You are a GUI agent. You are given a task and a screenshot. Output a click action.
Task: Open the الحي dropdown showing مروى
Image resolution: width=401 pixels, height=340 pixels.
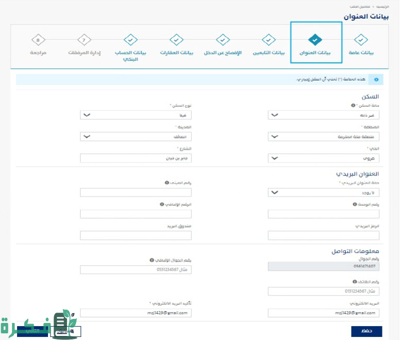[x=324, y=158]
